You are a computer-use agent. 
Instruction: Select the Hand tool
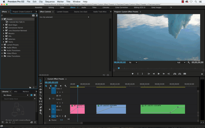41,110
